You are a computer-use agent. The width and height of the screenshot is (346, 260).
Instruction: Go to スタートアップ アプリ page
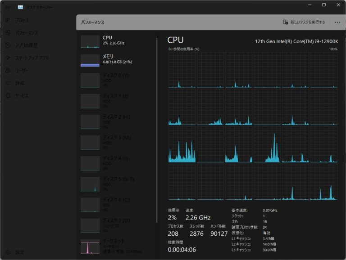pos(8,58)
